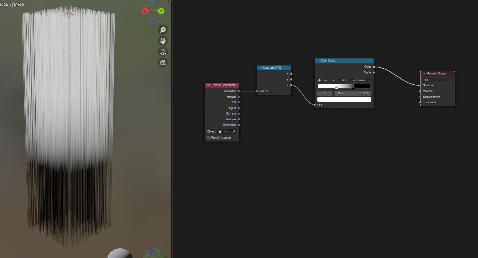Pick an object with the eyedropper icon
Image resolution: width=478 pixels, height=258 pixels.
pyautogui.click(x=234, y=132)
